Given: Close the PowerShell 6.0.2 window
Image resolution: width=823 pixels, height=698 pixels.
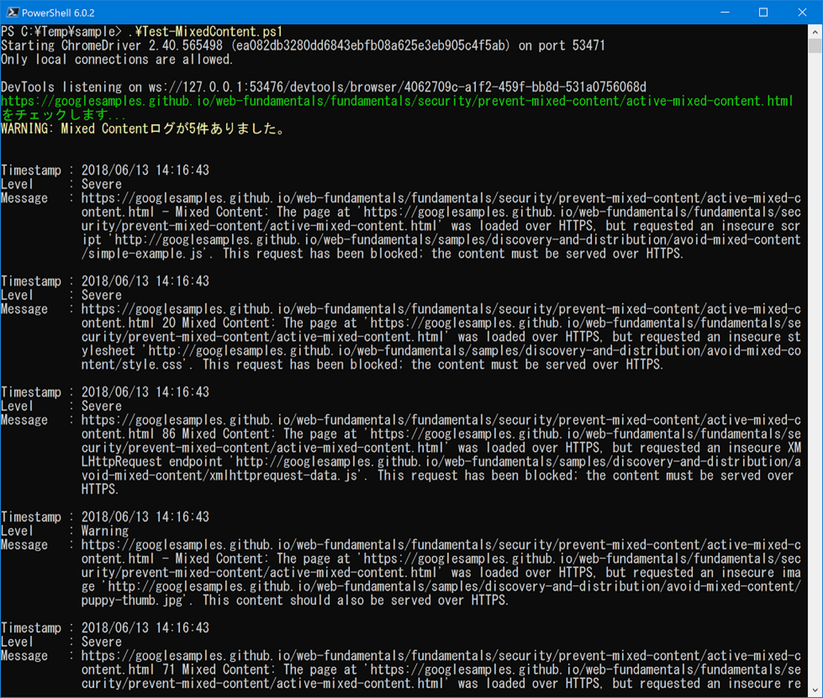Looking at the screenshot, I should 802,12.
